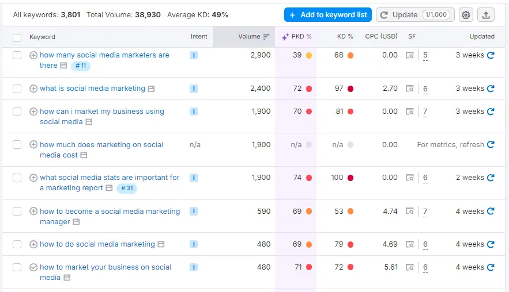Sort by PKD % column header
The width and height of the screenshot is (509, 292).
[297, 37]
